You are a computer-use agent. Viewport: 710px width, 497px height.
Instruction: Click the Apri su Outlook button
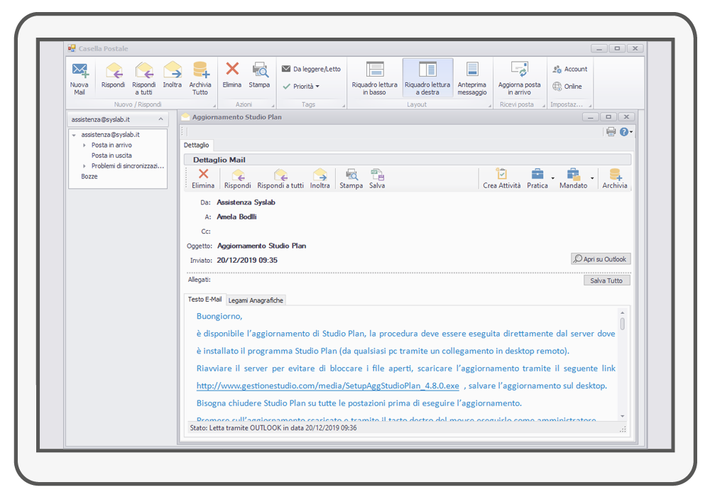coord(601,259)
